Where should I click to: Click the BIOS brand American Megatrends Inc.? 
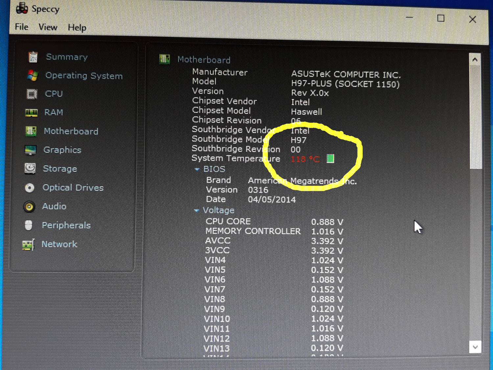[302, 181]
